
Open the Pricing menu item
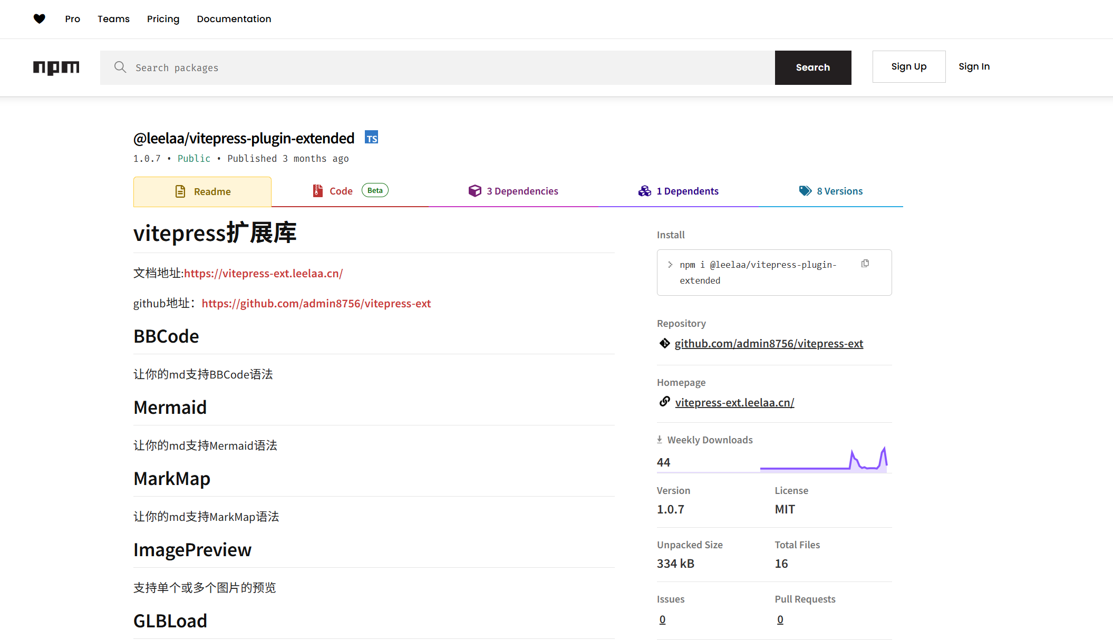163,19
